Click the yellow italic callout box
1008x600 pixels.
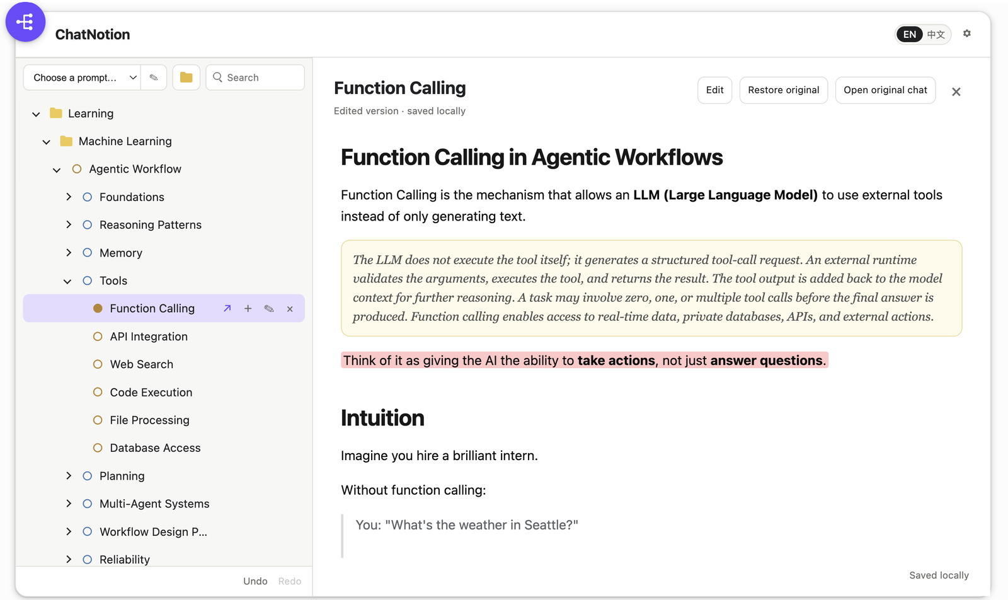tap(651, 288)
